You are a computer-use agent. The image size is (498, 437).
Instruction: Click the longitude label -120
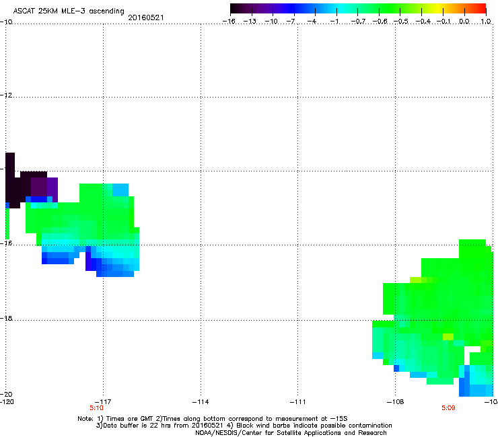[x=7, y=402]
